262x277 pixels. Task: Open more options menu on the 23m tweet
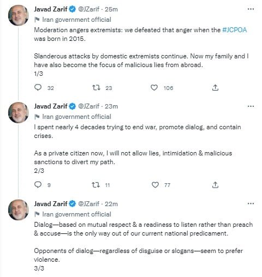tap(251, 106)
